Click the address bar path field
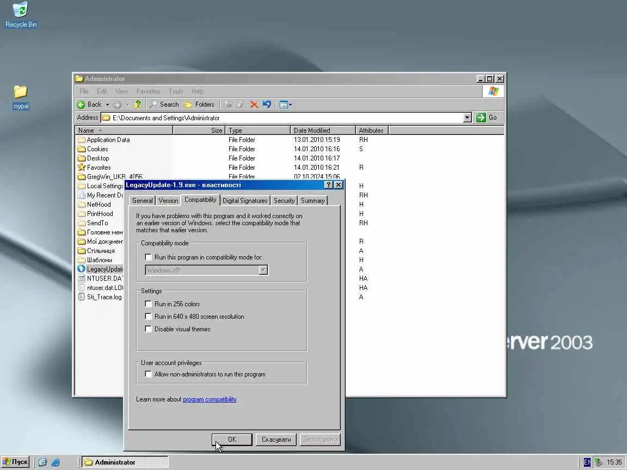 (282, 118)
